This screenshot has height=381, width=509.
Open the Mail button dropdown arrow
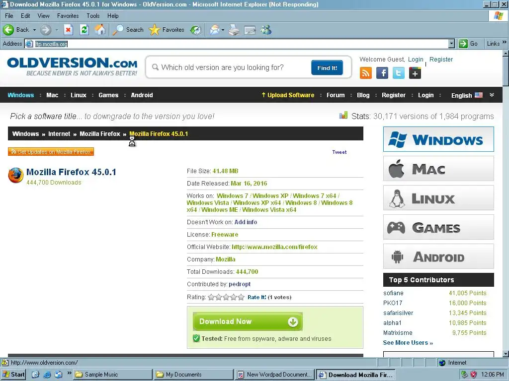coord(223,30)
